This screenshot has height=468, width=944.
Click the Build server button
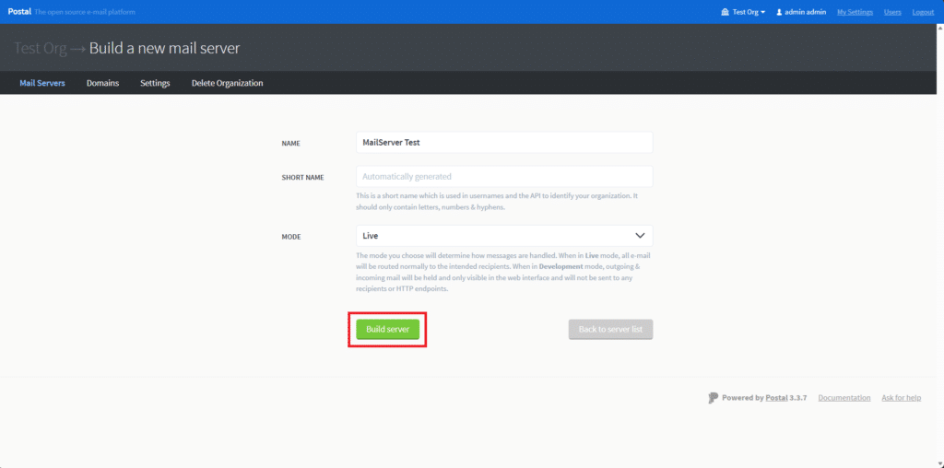[x=388, y=330]
